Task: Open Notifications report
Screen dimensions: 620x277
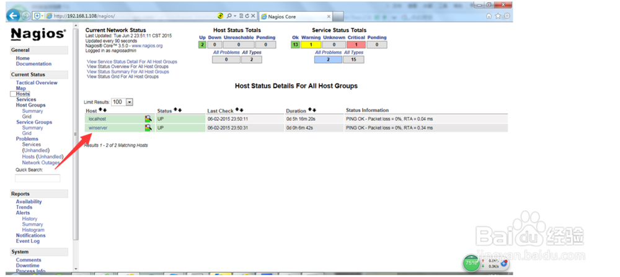Action: click(x=30, y=235)
